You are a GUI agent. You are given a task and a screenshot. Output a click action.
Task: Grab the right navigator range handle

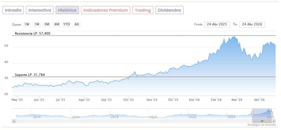272,114
